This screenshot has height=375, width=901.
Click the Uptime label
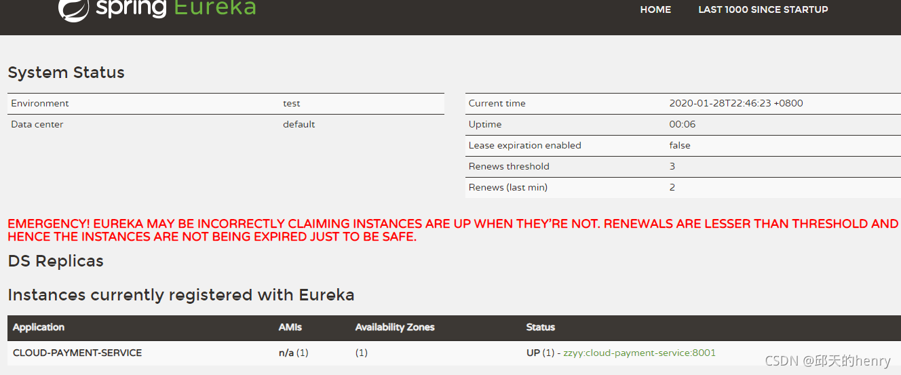click(x=485, y=124)
